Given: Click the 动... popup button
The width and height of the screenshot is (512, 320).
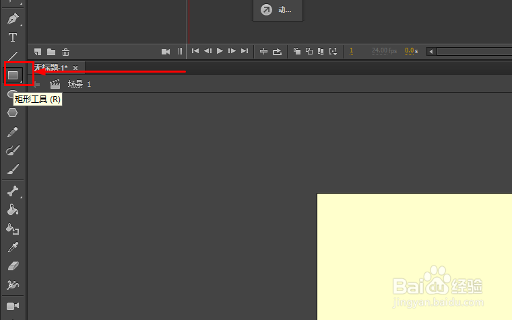Looking at the screenshot, I should [278, 10].
